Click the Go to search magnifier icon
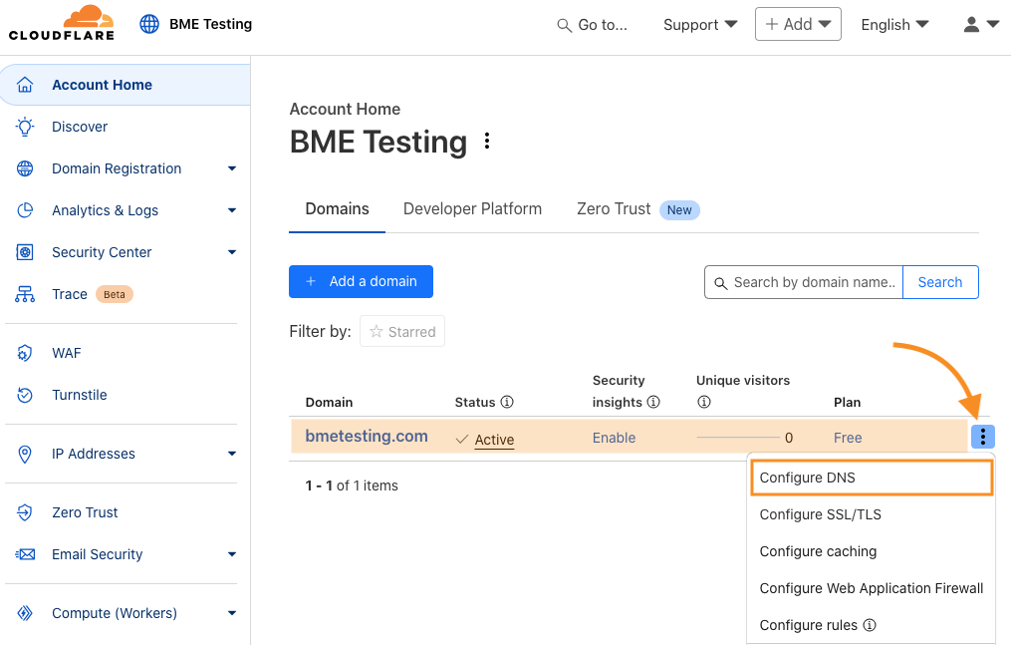 pos(564,25)
